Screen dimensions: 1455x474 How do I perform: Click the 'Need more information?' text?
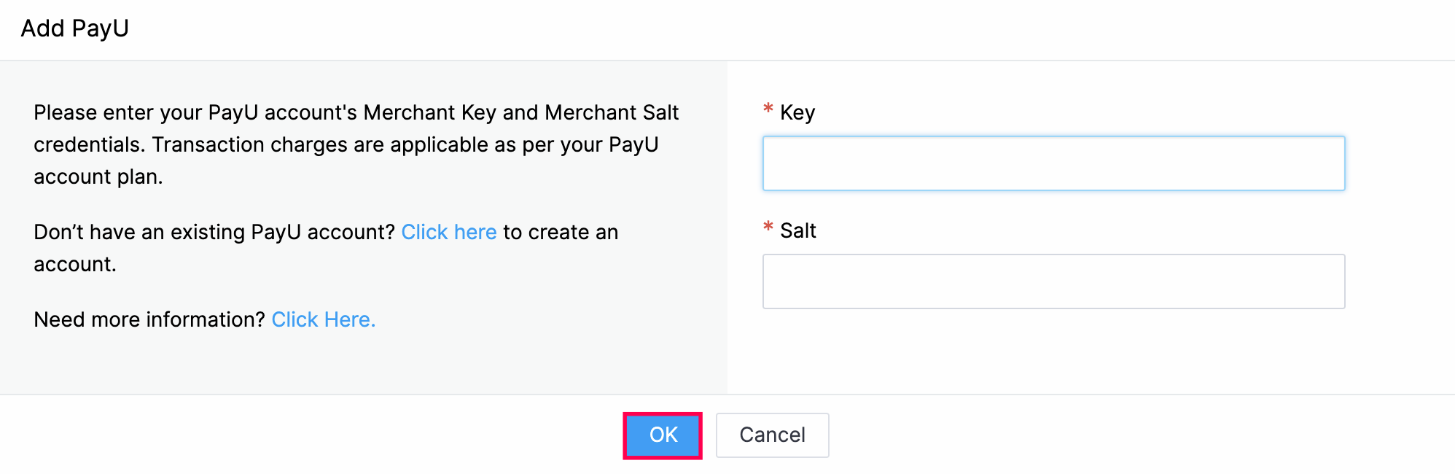pyautogui.click(x=149, y=319)
